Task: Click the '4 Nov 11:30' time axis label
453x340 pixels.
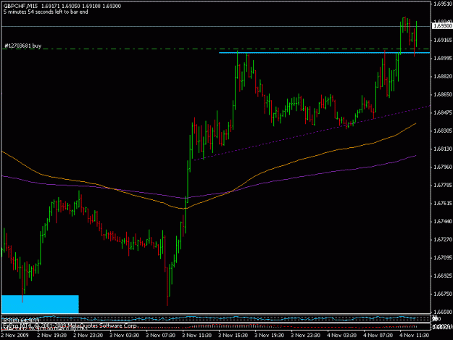Action: (414, 336)
